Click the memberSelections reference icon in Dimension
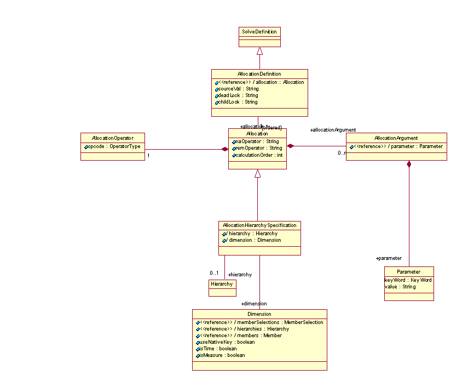The image size is (468, 392). (x=198, y=322)
